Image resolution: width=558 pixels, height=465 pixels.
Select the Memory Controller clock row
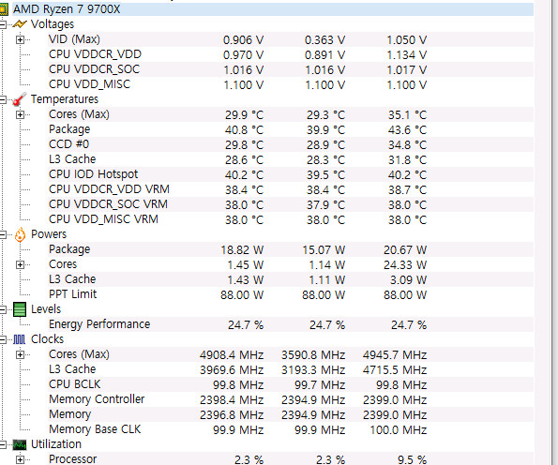tap(291, 399)
